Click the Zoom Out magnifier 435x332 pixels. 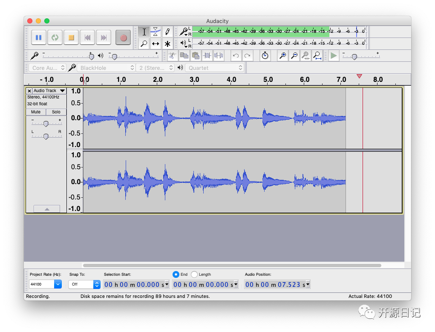point(294,56)
